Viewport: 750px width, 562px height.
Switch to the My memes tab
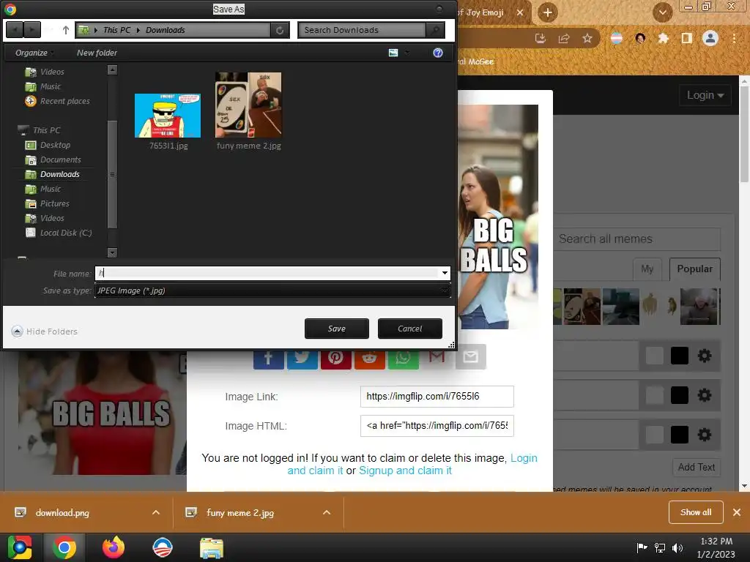[x=647, y=269]
